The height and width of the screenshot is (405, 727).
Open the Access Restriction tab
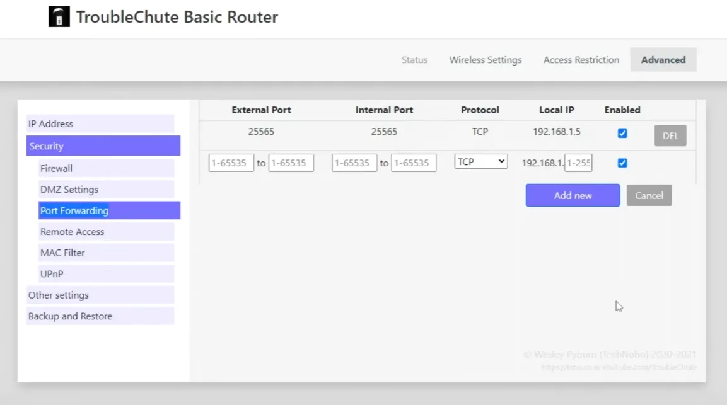tap(581, 60)
